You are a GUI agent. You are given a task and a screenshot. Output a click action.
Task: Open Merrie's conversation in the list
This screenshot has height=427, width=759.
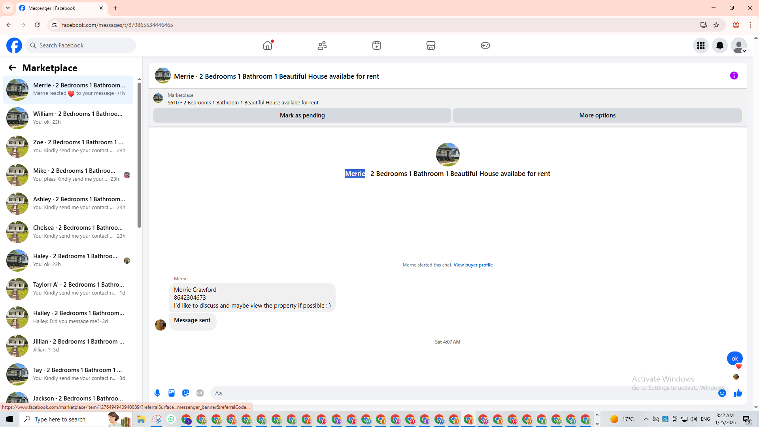[x=68, y=90]
